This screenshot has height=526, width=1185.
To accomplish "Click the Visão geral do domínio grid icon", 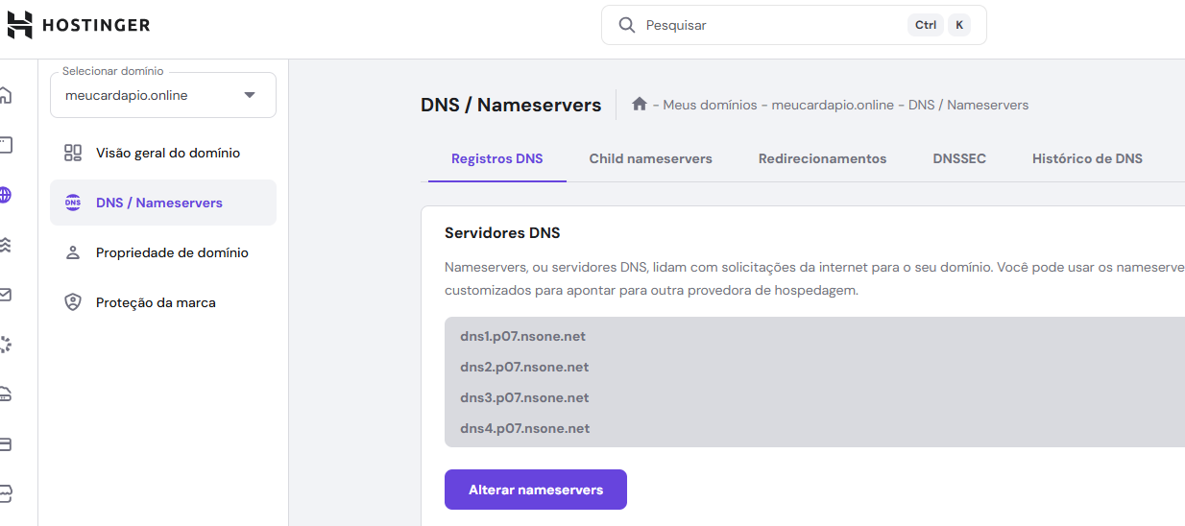I will click(x=73, y=153).
